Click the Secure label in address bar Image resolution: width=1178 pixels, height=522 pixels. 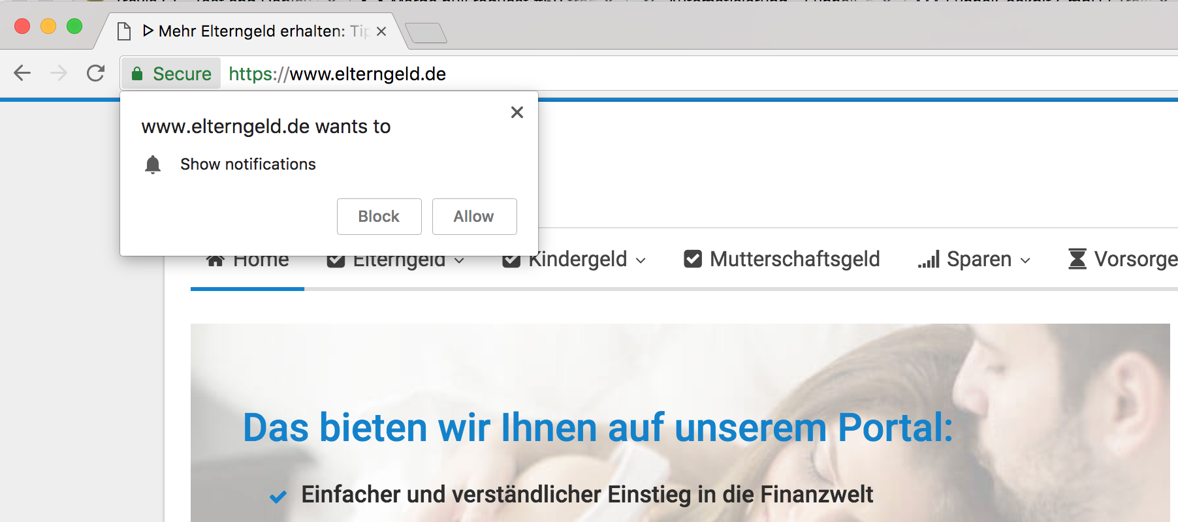[x=182, y=74]
